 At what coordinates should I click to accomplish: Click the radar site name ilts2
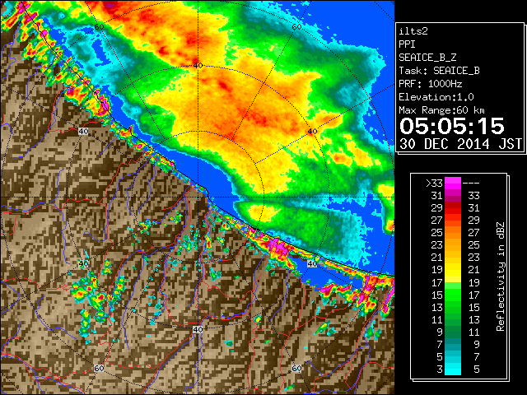[x=413, y=31]
